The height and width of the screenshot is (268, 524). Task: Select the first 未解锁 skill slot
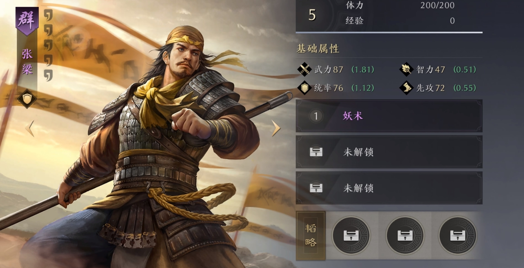pyautogui.click(x=389, y=152)
